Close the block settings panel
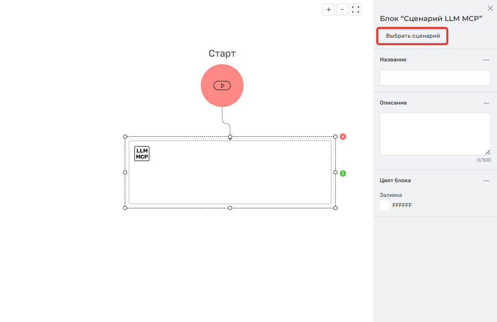Image resolution: width=497 pixels, height=322 pixels. 490,8
